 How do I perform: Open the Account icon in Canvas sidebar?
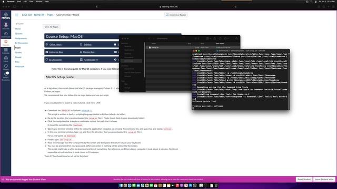pos(6,26)
